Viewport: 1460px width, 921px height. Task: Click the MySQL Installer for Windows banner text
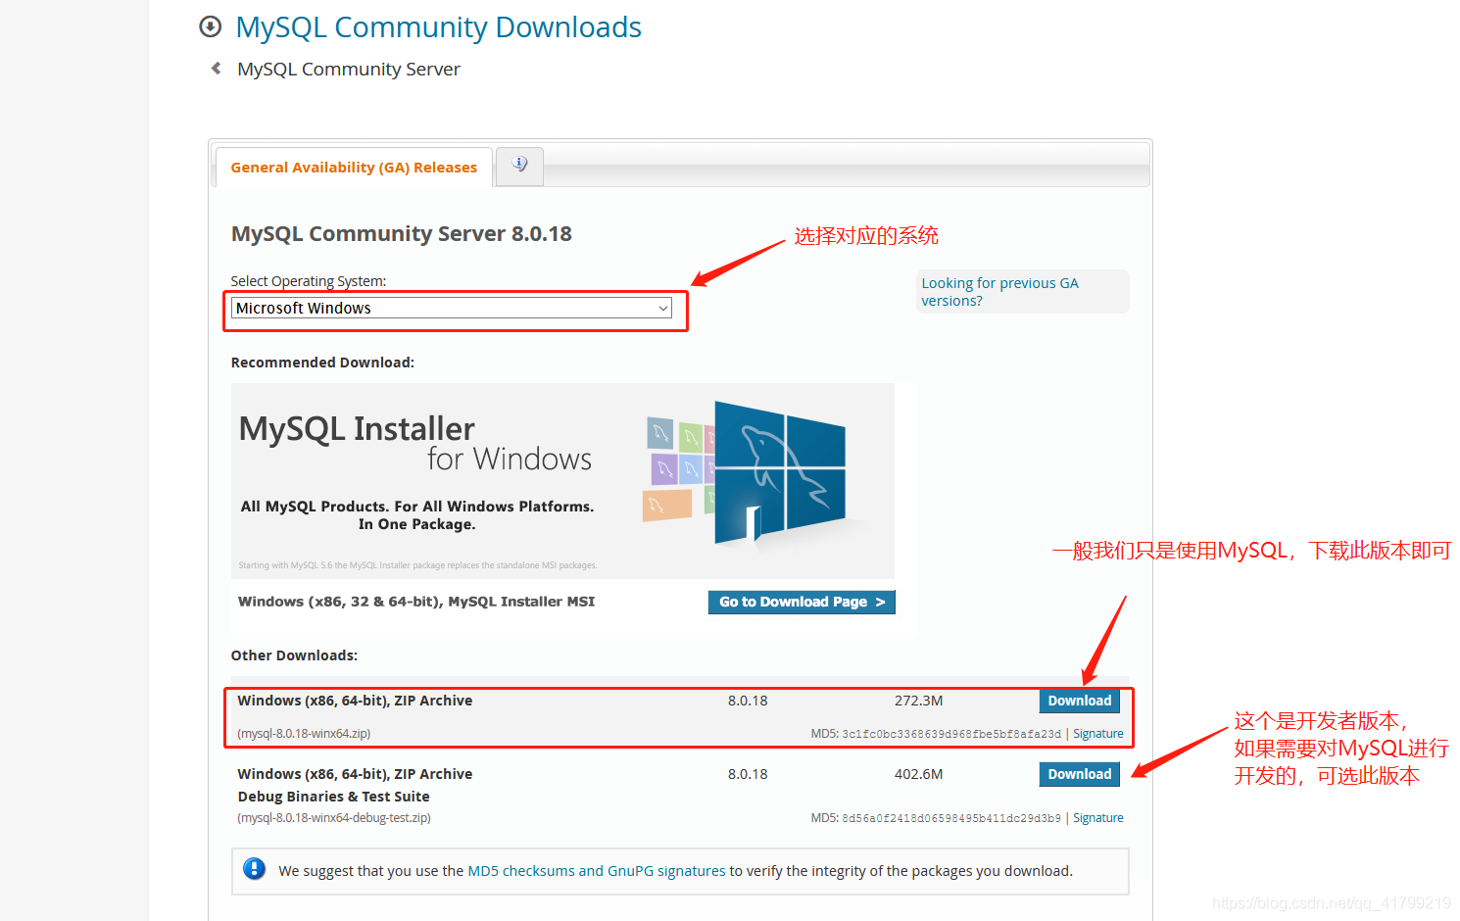415,443
